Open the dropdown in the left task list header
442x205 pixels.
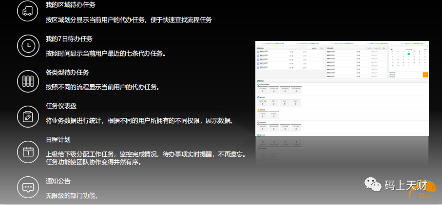click(314, 48)
